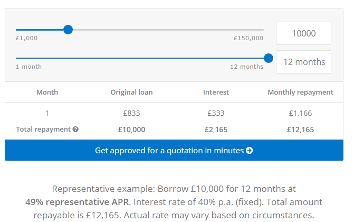Click the Original loan column header
Image resolution: width=354 pixels, height=222 pixels.
tap(131, 92)
